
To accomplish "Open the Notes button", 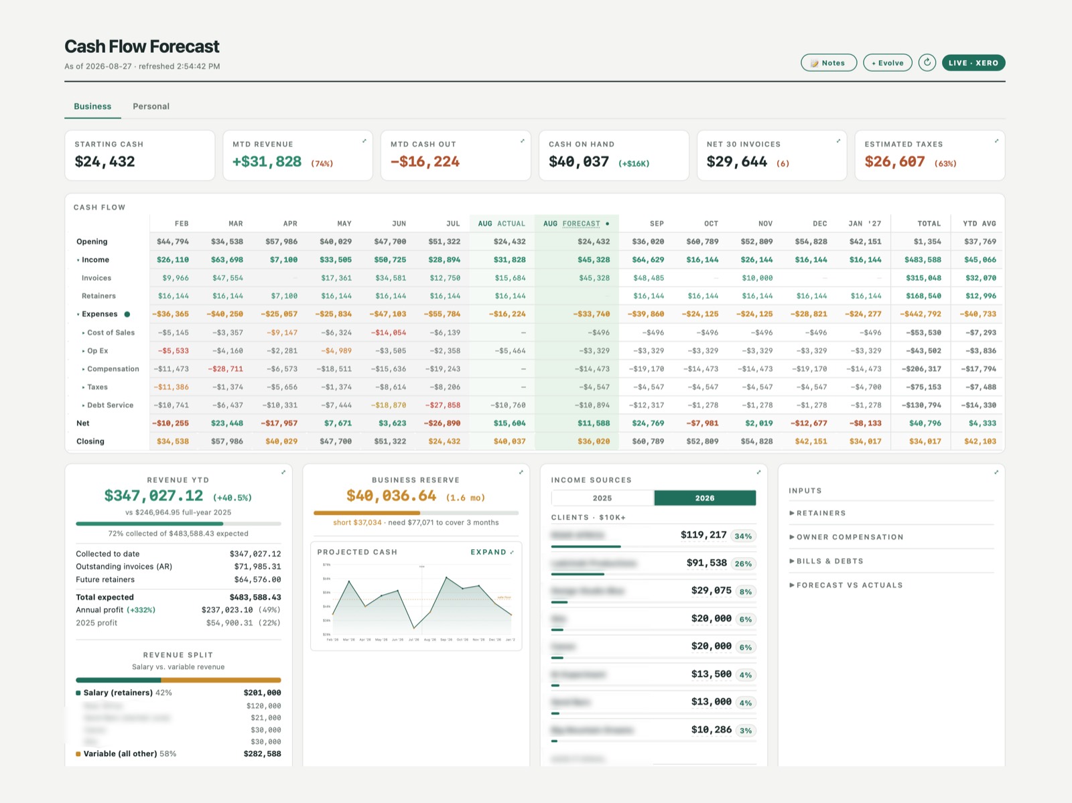I will point(829,63).
